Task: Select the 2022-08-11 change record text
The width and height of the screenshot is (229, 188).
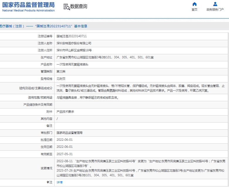Action: tap(141, 163)
